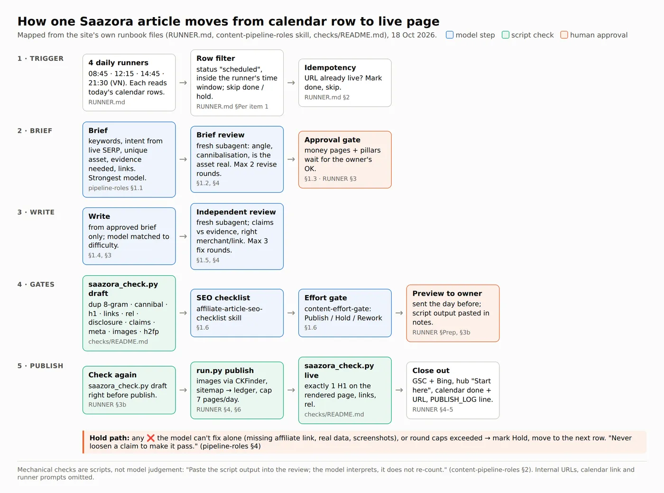Click the 'script check' legend label
The image size is (664, 493).
(x=532, y=35)
